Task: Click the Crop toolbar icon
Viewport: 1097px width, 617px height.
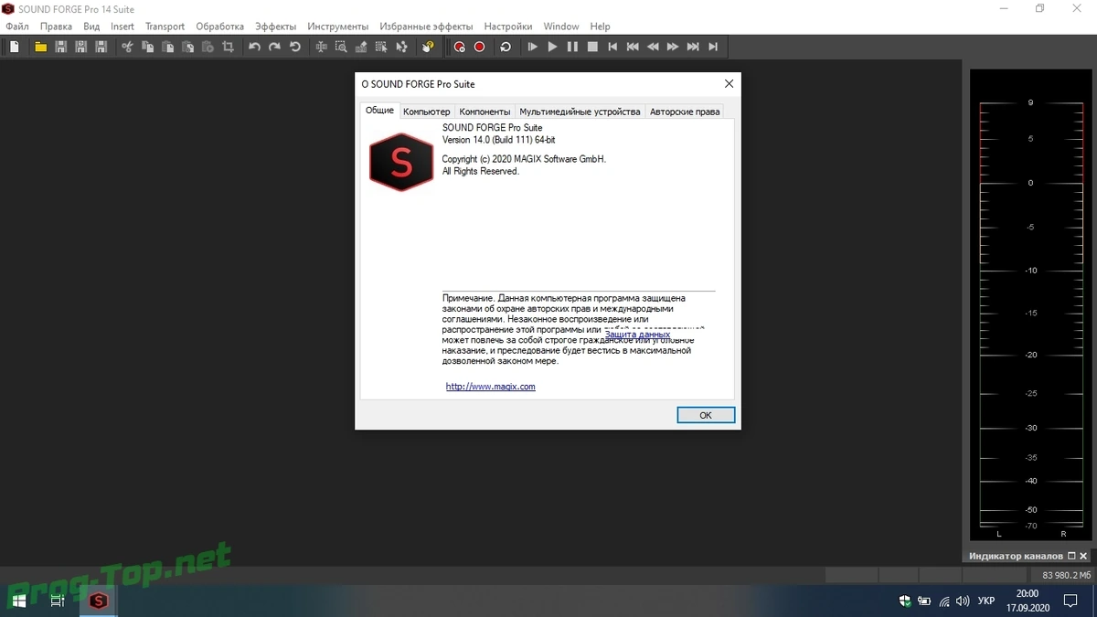Action: [229, 47]
